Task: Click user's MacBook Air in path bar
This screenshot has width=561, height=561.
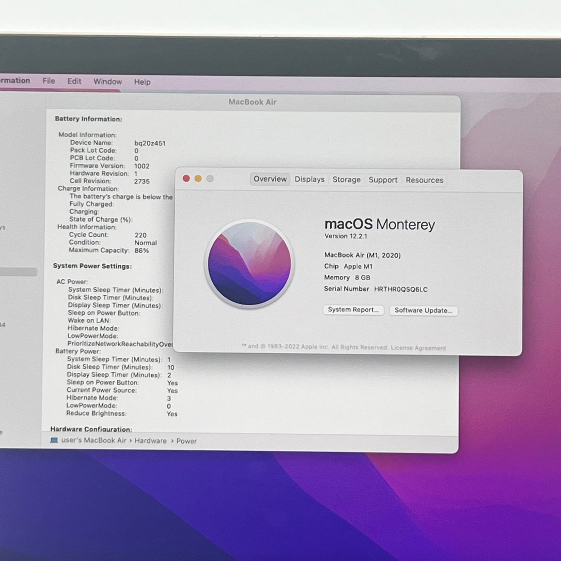Action: click(94, 440)
